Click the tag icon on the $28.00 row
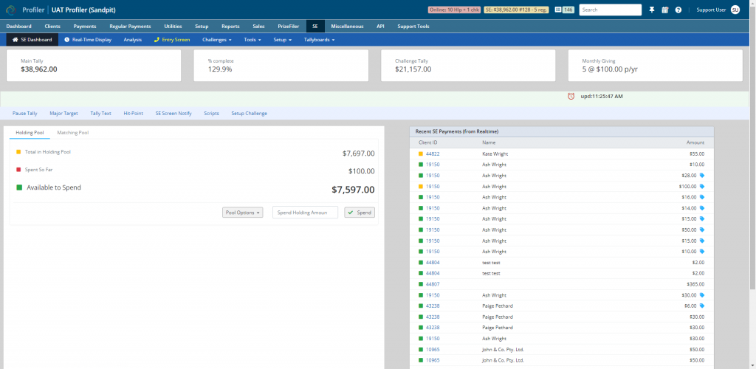 702,176
